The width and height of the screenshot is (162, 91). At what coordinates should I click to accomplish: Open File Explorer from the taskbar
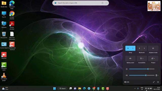click(80, 88)
